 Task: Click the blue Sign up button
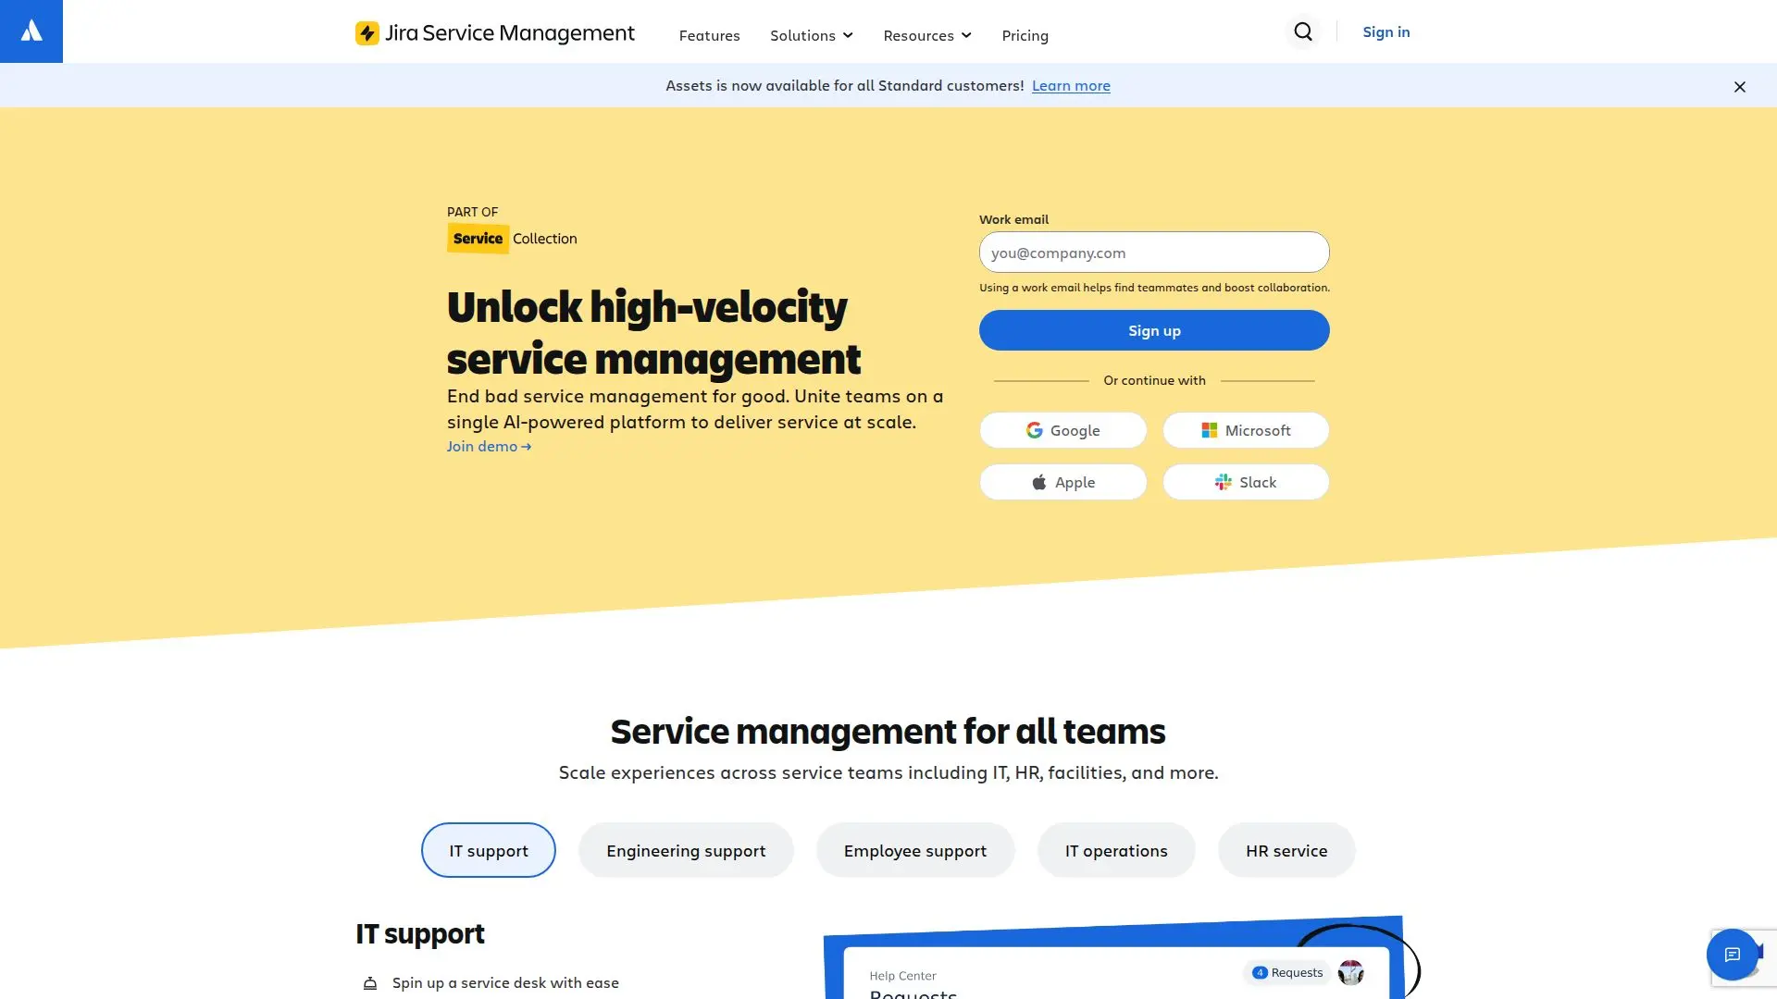click(1154, 330)
